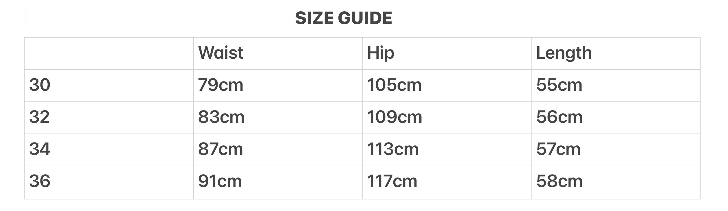Image resolution: width=728 pixels, height=211 pixels.
Task: Select the 113cm hip measurement
Action: (393, 149)
